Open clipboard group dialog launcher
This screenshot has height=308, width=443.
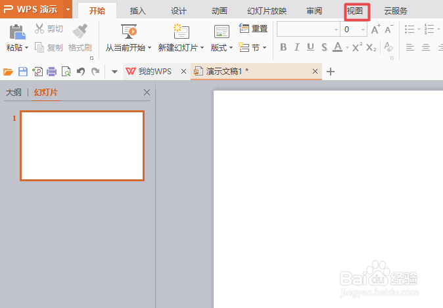(91, 58)
